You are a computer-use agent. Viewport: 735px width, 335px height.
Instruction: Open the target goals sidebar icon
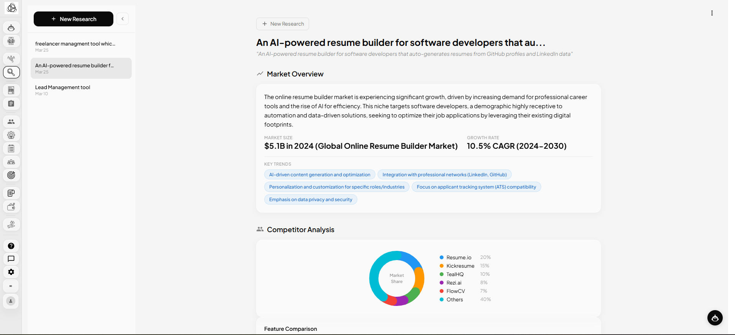pos(11,175)
